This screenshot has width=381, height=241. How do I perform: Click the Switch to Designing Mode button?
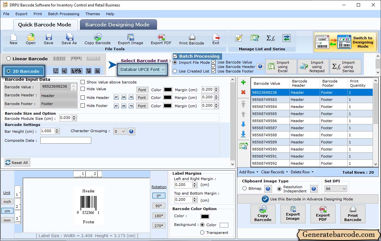[345, 42]
